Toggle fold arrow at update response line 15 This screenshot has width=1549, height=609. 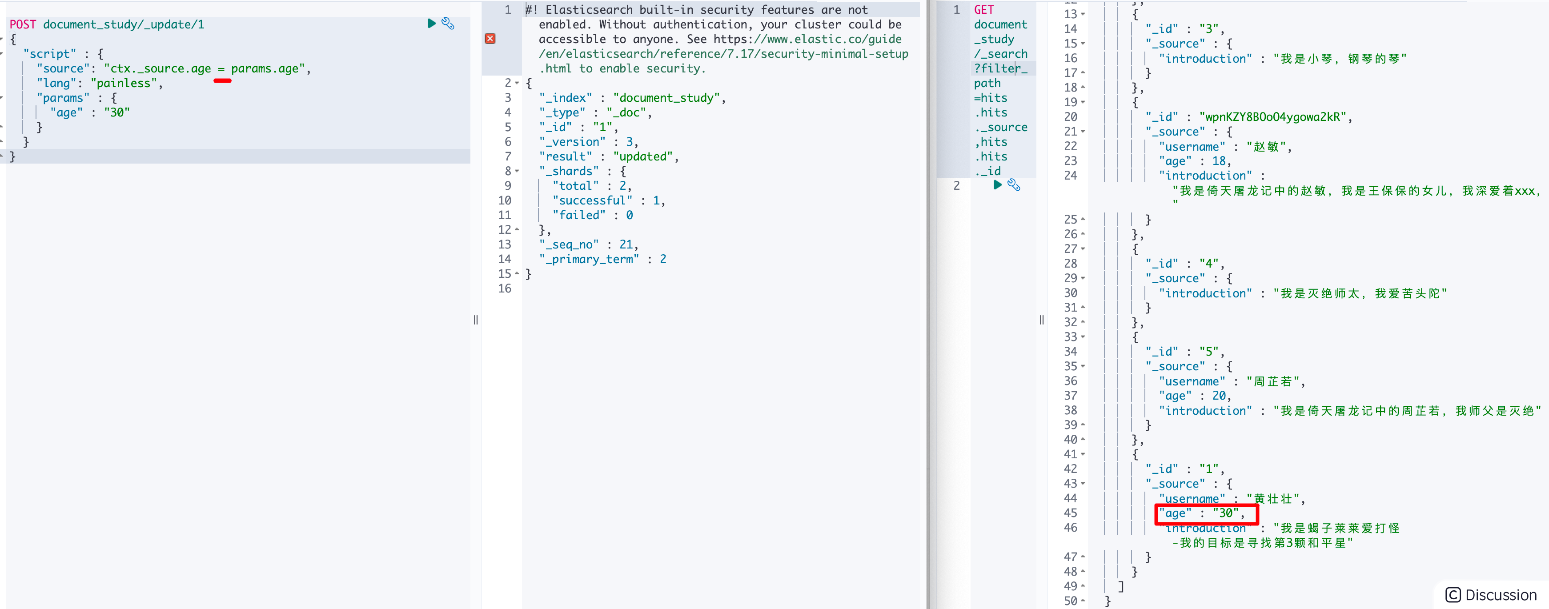517,274
